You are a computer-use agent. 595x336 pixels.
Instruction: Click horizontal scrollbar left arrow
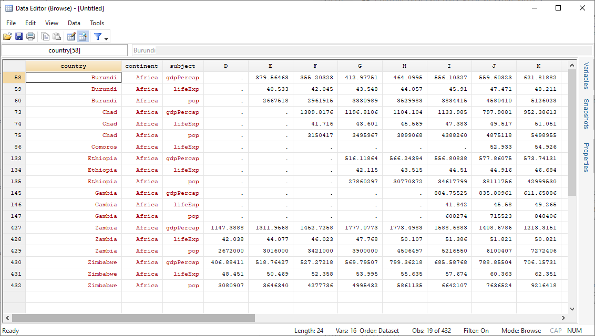7,318
